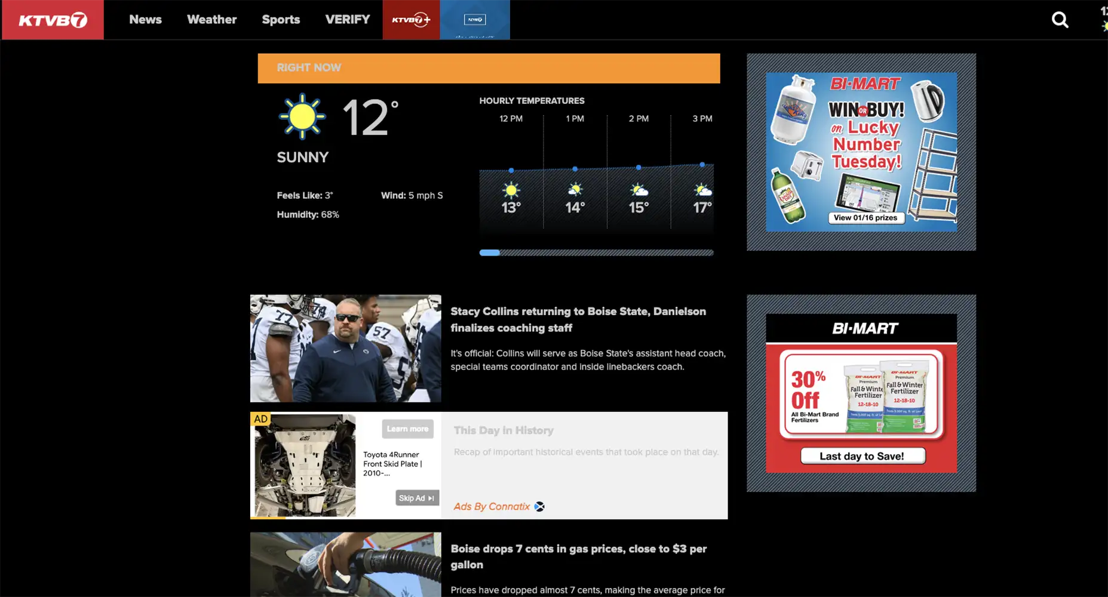Image resolution: width=1108 pixels, height=597 pixels.
Task: Click the 17° hourly temperature value
Action: click(702, 208)
